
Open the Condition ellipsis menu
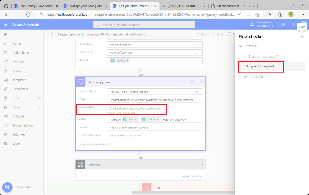[201, 165]
